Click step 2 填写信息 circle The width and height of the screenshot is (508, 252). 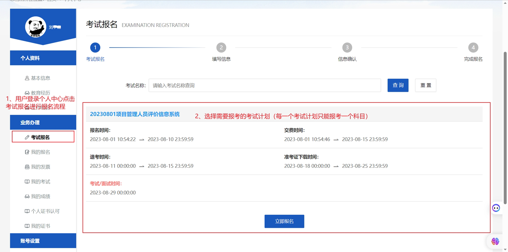(x=221, y=48)
